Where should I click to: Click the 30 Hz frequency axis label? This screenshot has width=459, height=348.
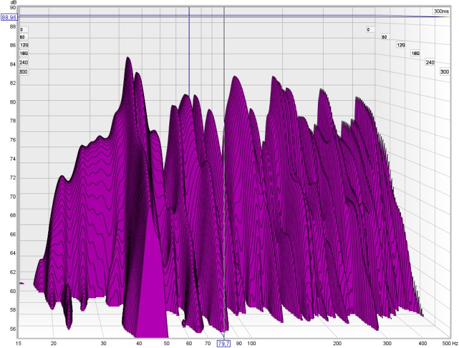coord(103,343)
